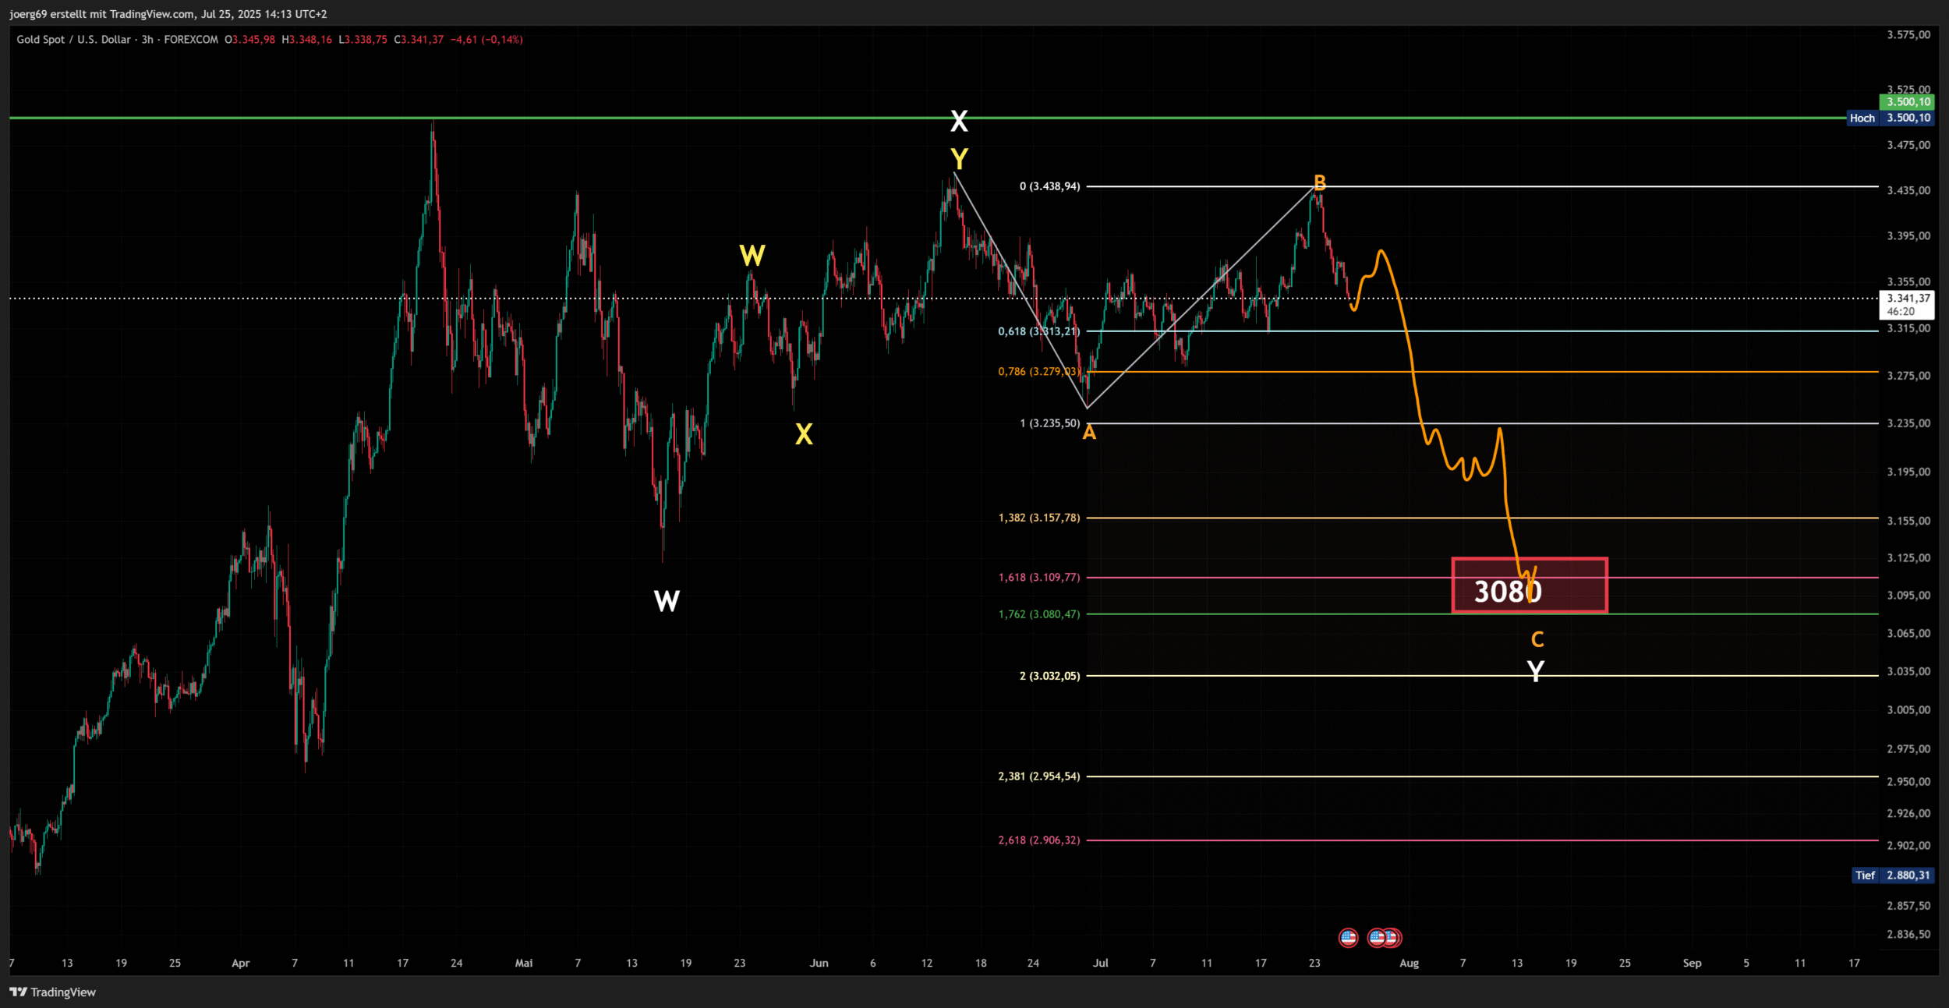Select the white X label at green line
1949x1008 pixels.
pyautogui.click(x=959, y=121)
